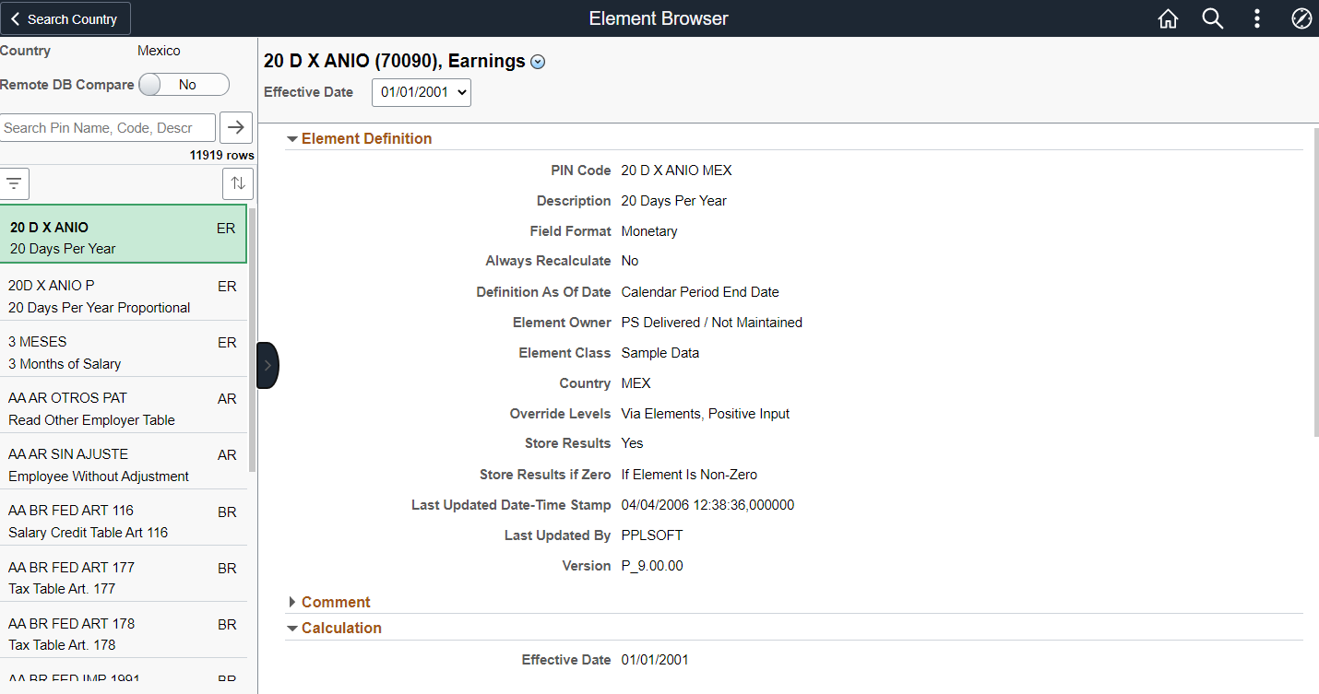Select AA BR FED ART 177 item
Image resolution: width=1319 pixels, height=694 pixels.
[x=123, y=577]
